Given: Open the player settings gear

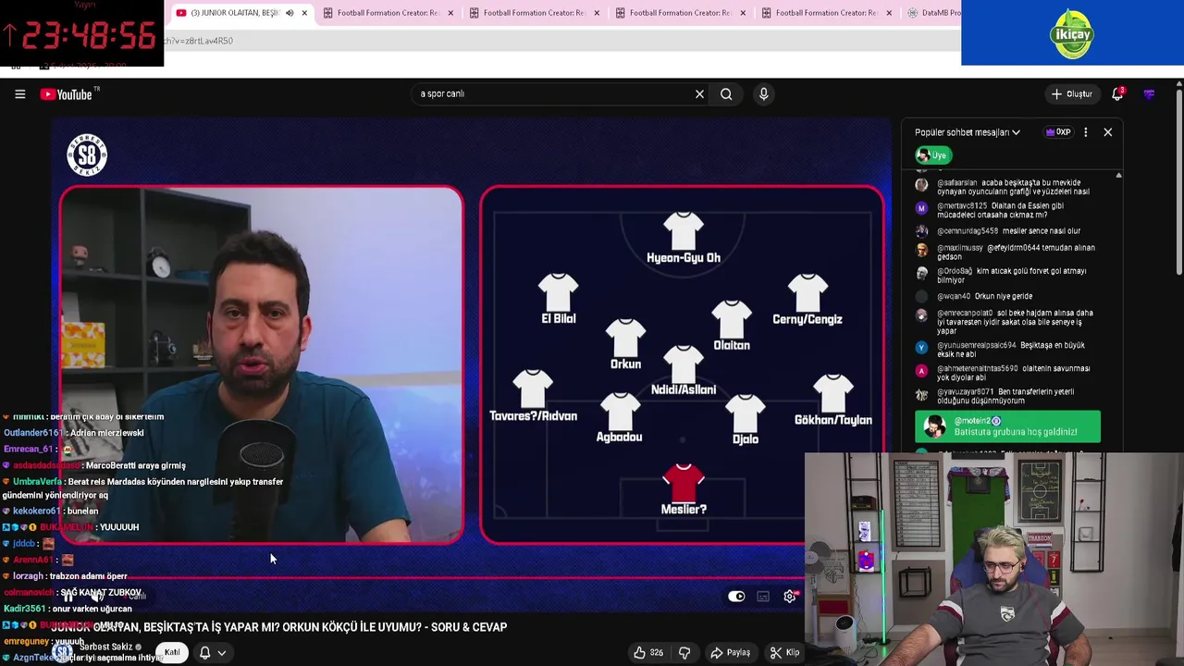Looking at the screenshot, I should (x=789, y=597).
